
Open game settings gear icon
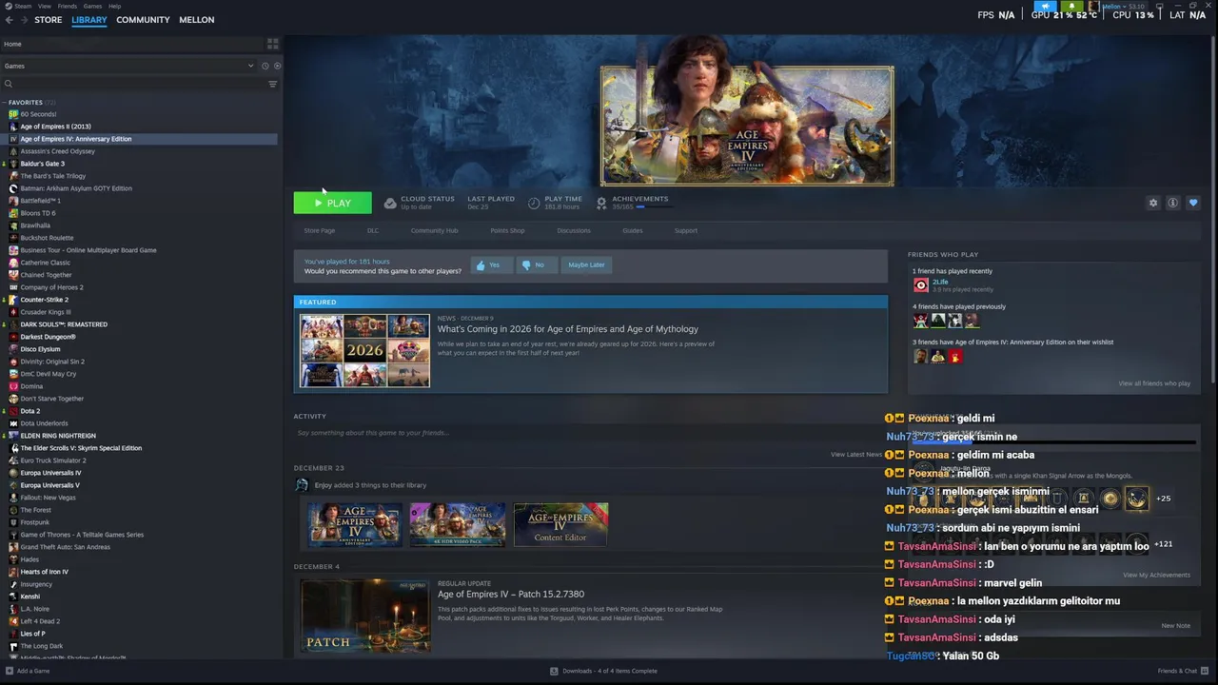[x=1153, y=203]
